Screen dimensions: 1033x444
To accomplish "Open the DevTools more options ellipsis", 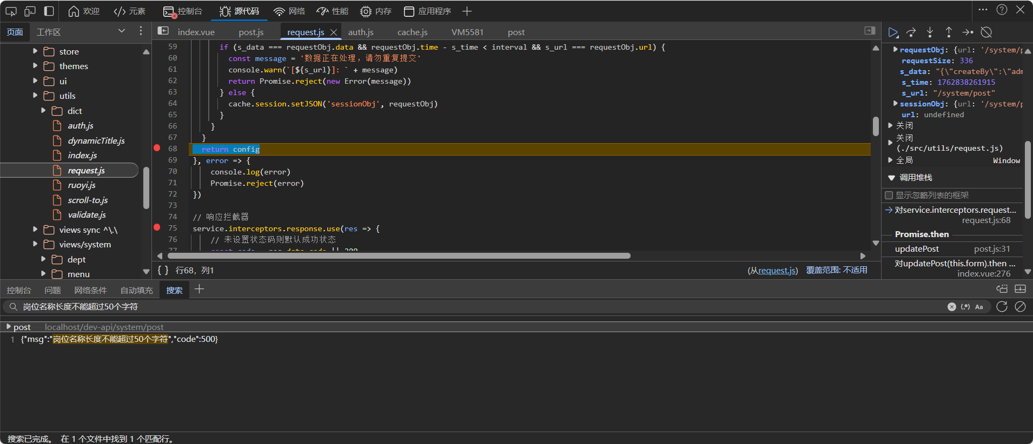I will [x=983, y=10].
